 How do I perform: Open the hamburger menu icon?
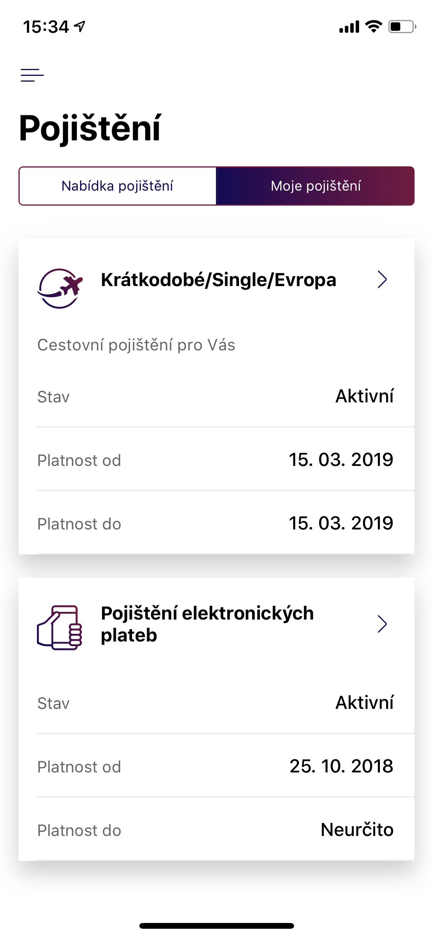pos(32,75)
